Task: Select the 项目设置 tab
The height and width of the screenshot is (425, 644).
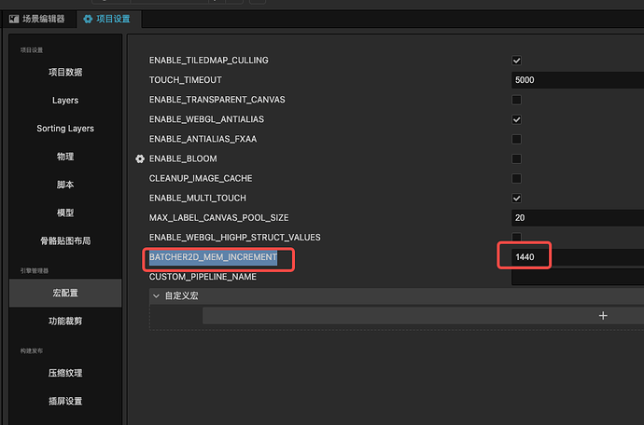Action: click(x=109, y=19)
